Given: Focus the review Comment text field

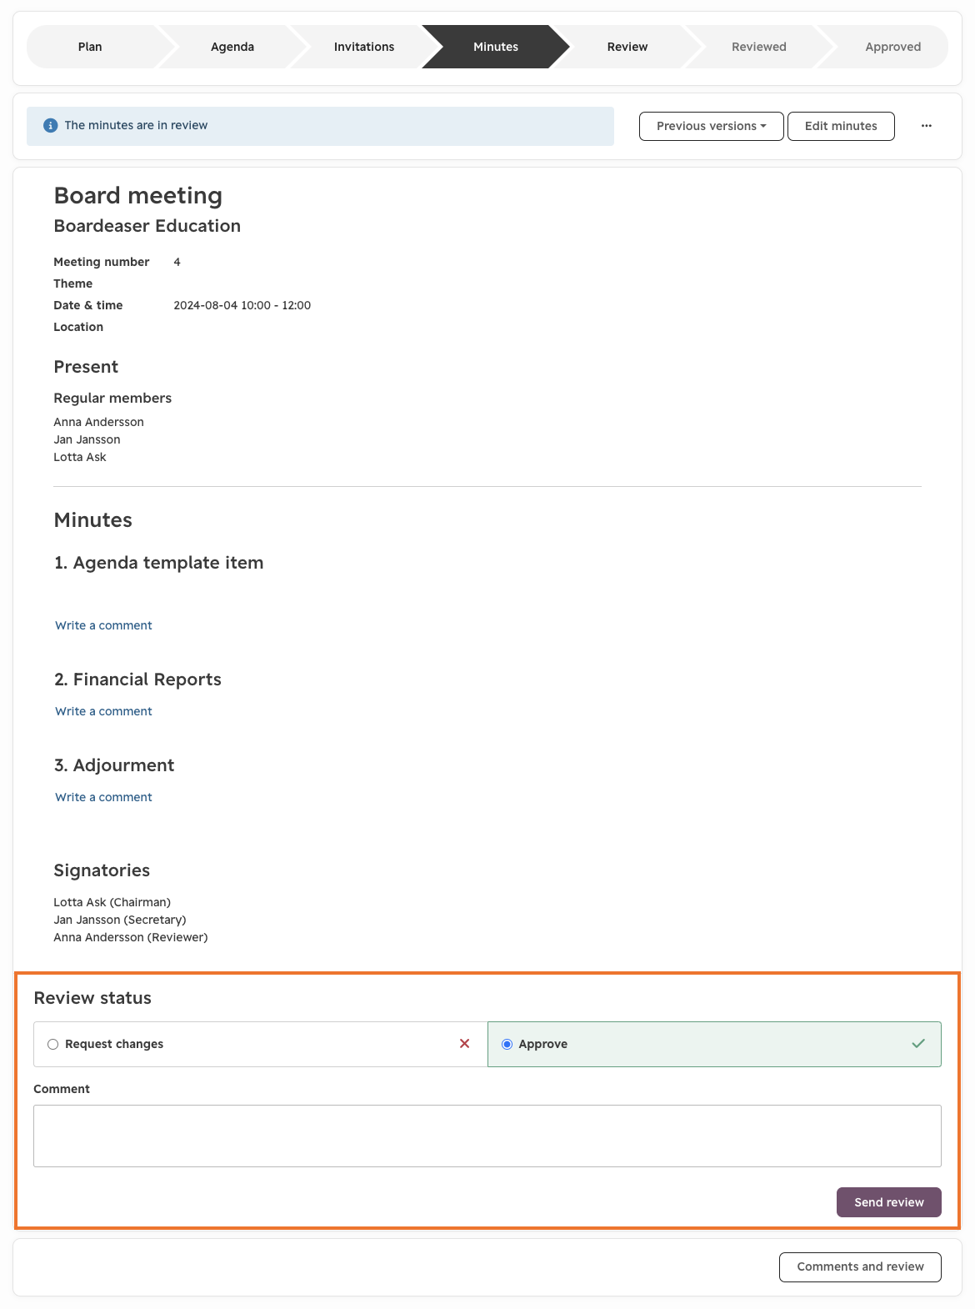Looking at the screenshot, I should pos(487,1136).
